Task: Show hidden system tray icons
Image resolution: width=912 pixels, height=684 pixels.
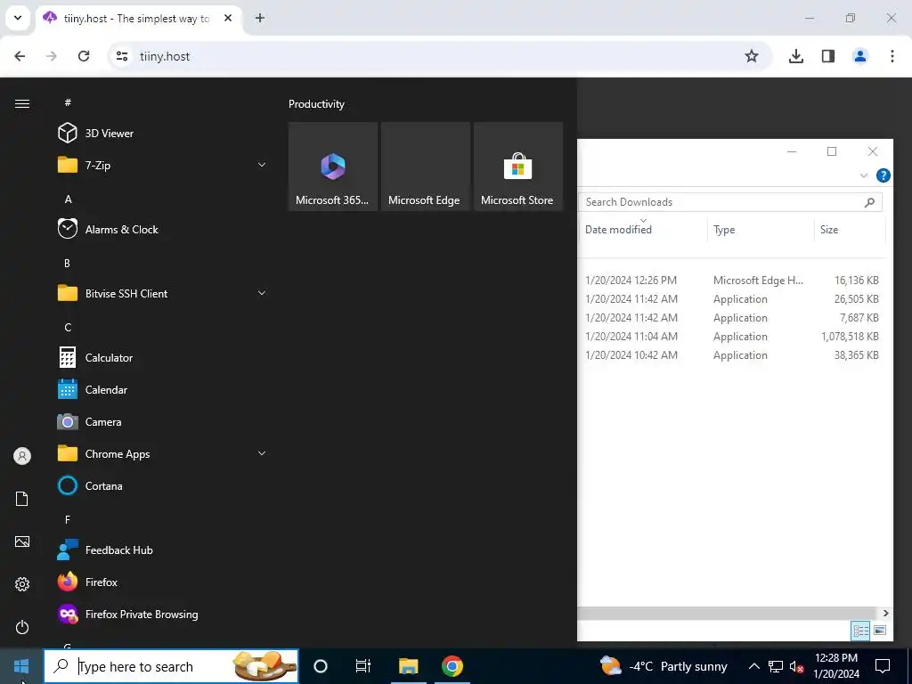Action: pos(753,666)
